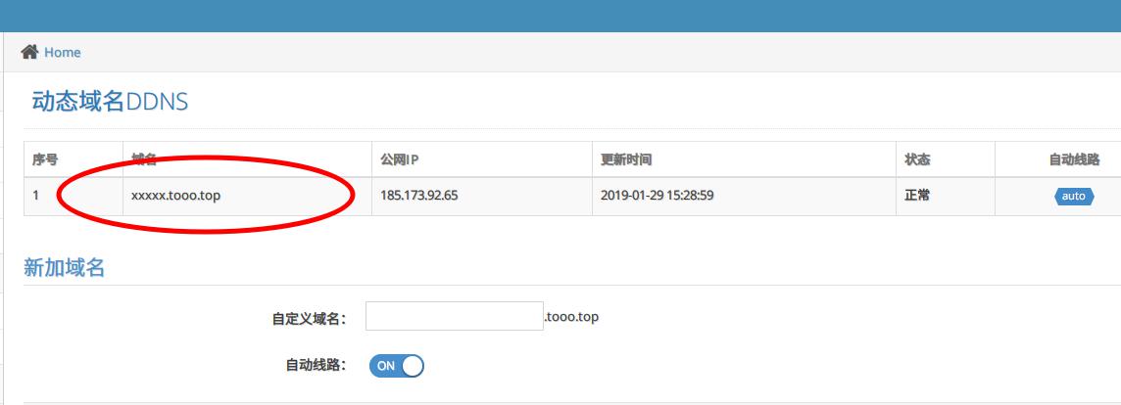Click the 正常 status cell
This screenshot has width=1121, height=405.
pos(917,196)
